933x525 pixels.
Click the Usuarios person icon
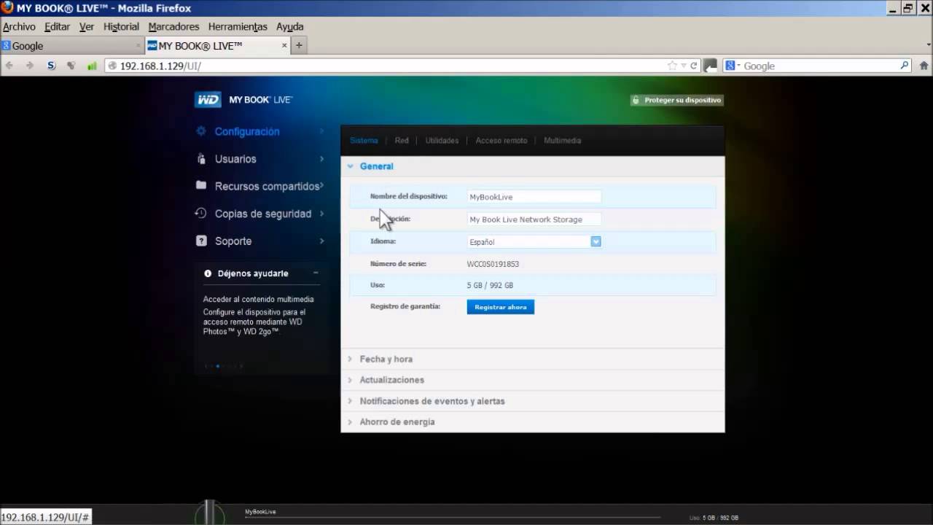click(200, 159)
